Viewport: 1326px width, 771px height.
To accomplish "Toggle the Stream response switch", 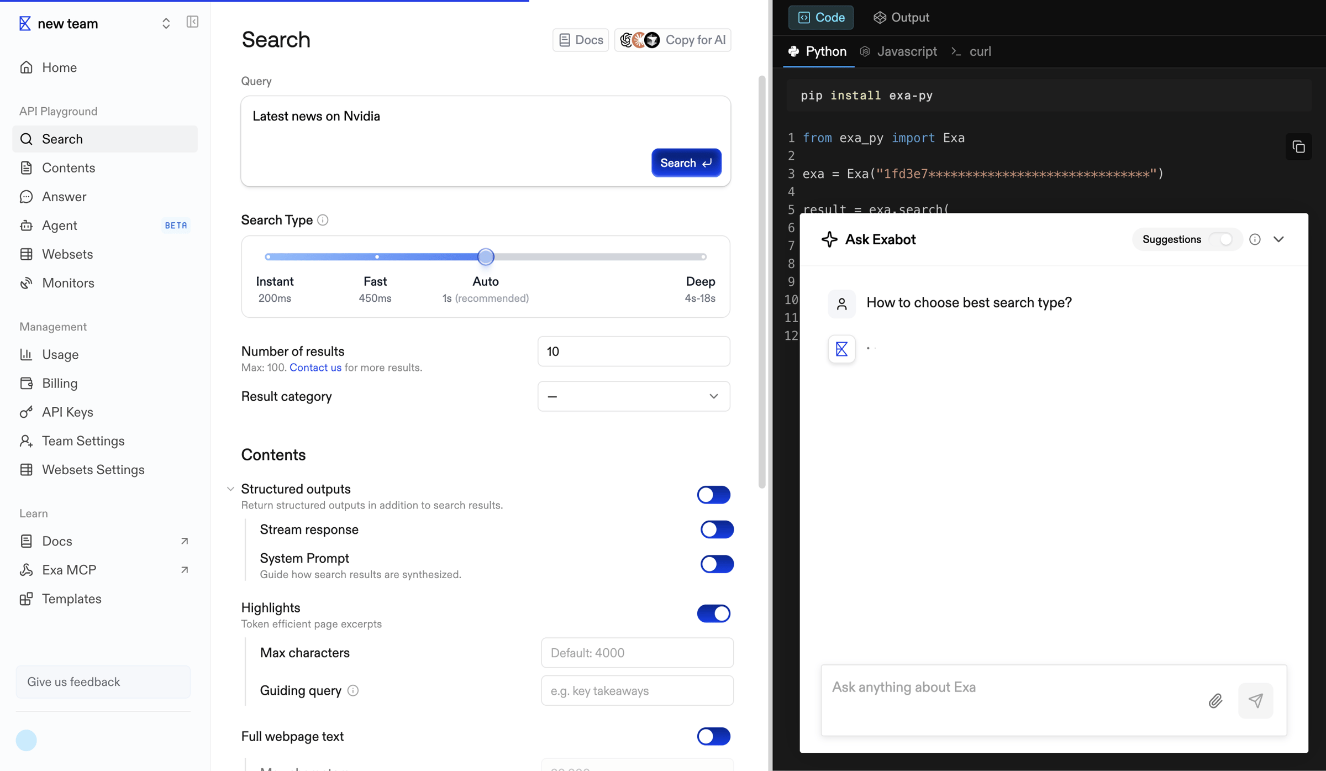I will pyautogui.click(x=717, y=529).
